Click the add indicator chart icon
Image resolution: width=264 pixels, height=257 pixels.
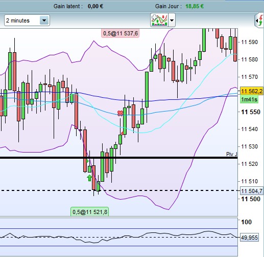coord(159,20)
